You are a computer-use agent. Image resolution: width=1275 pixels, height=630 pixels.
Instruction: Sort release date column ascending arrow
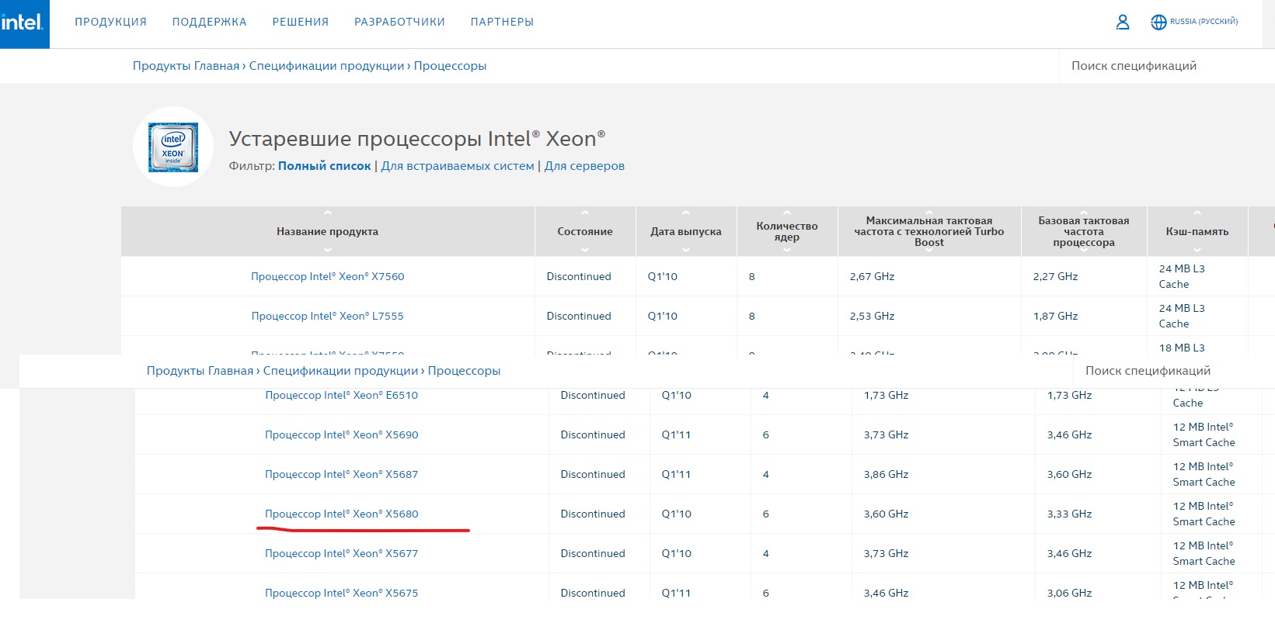pyautogui.click(x=685, y=213)
